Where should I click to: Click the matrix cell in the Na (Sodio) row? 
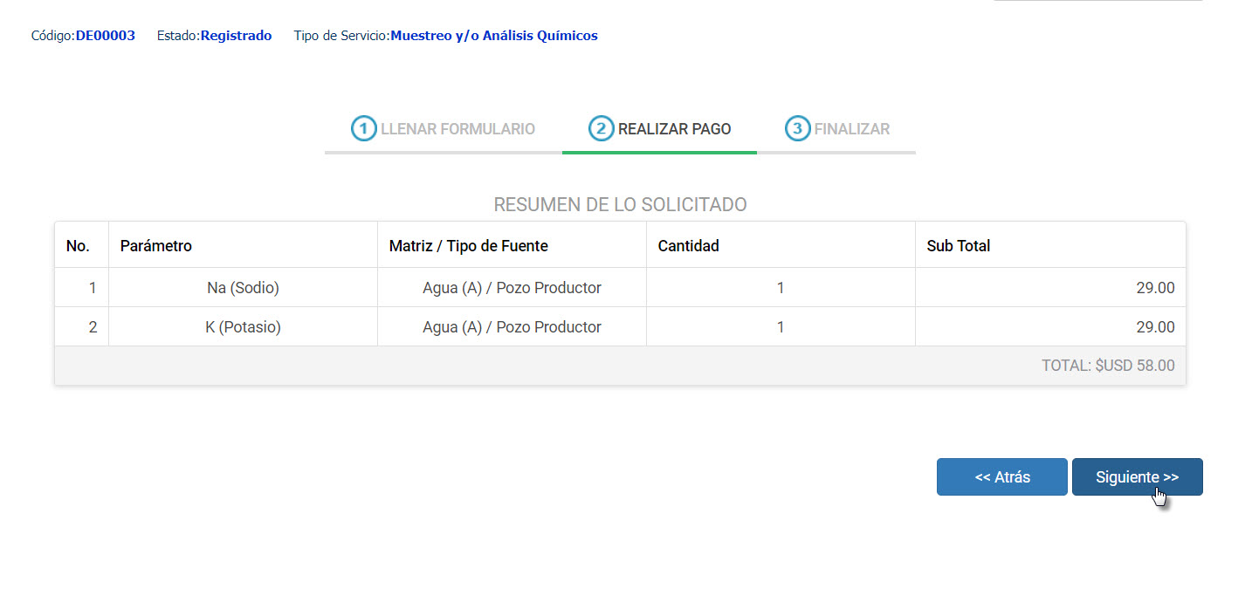512,288
